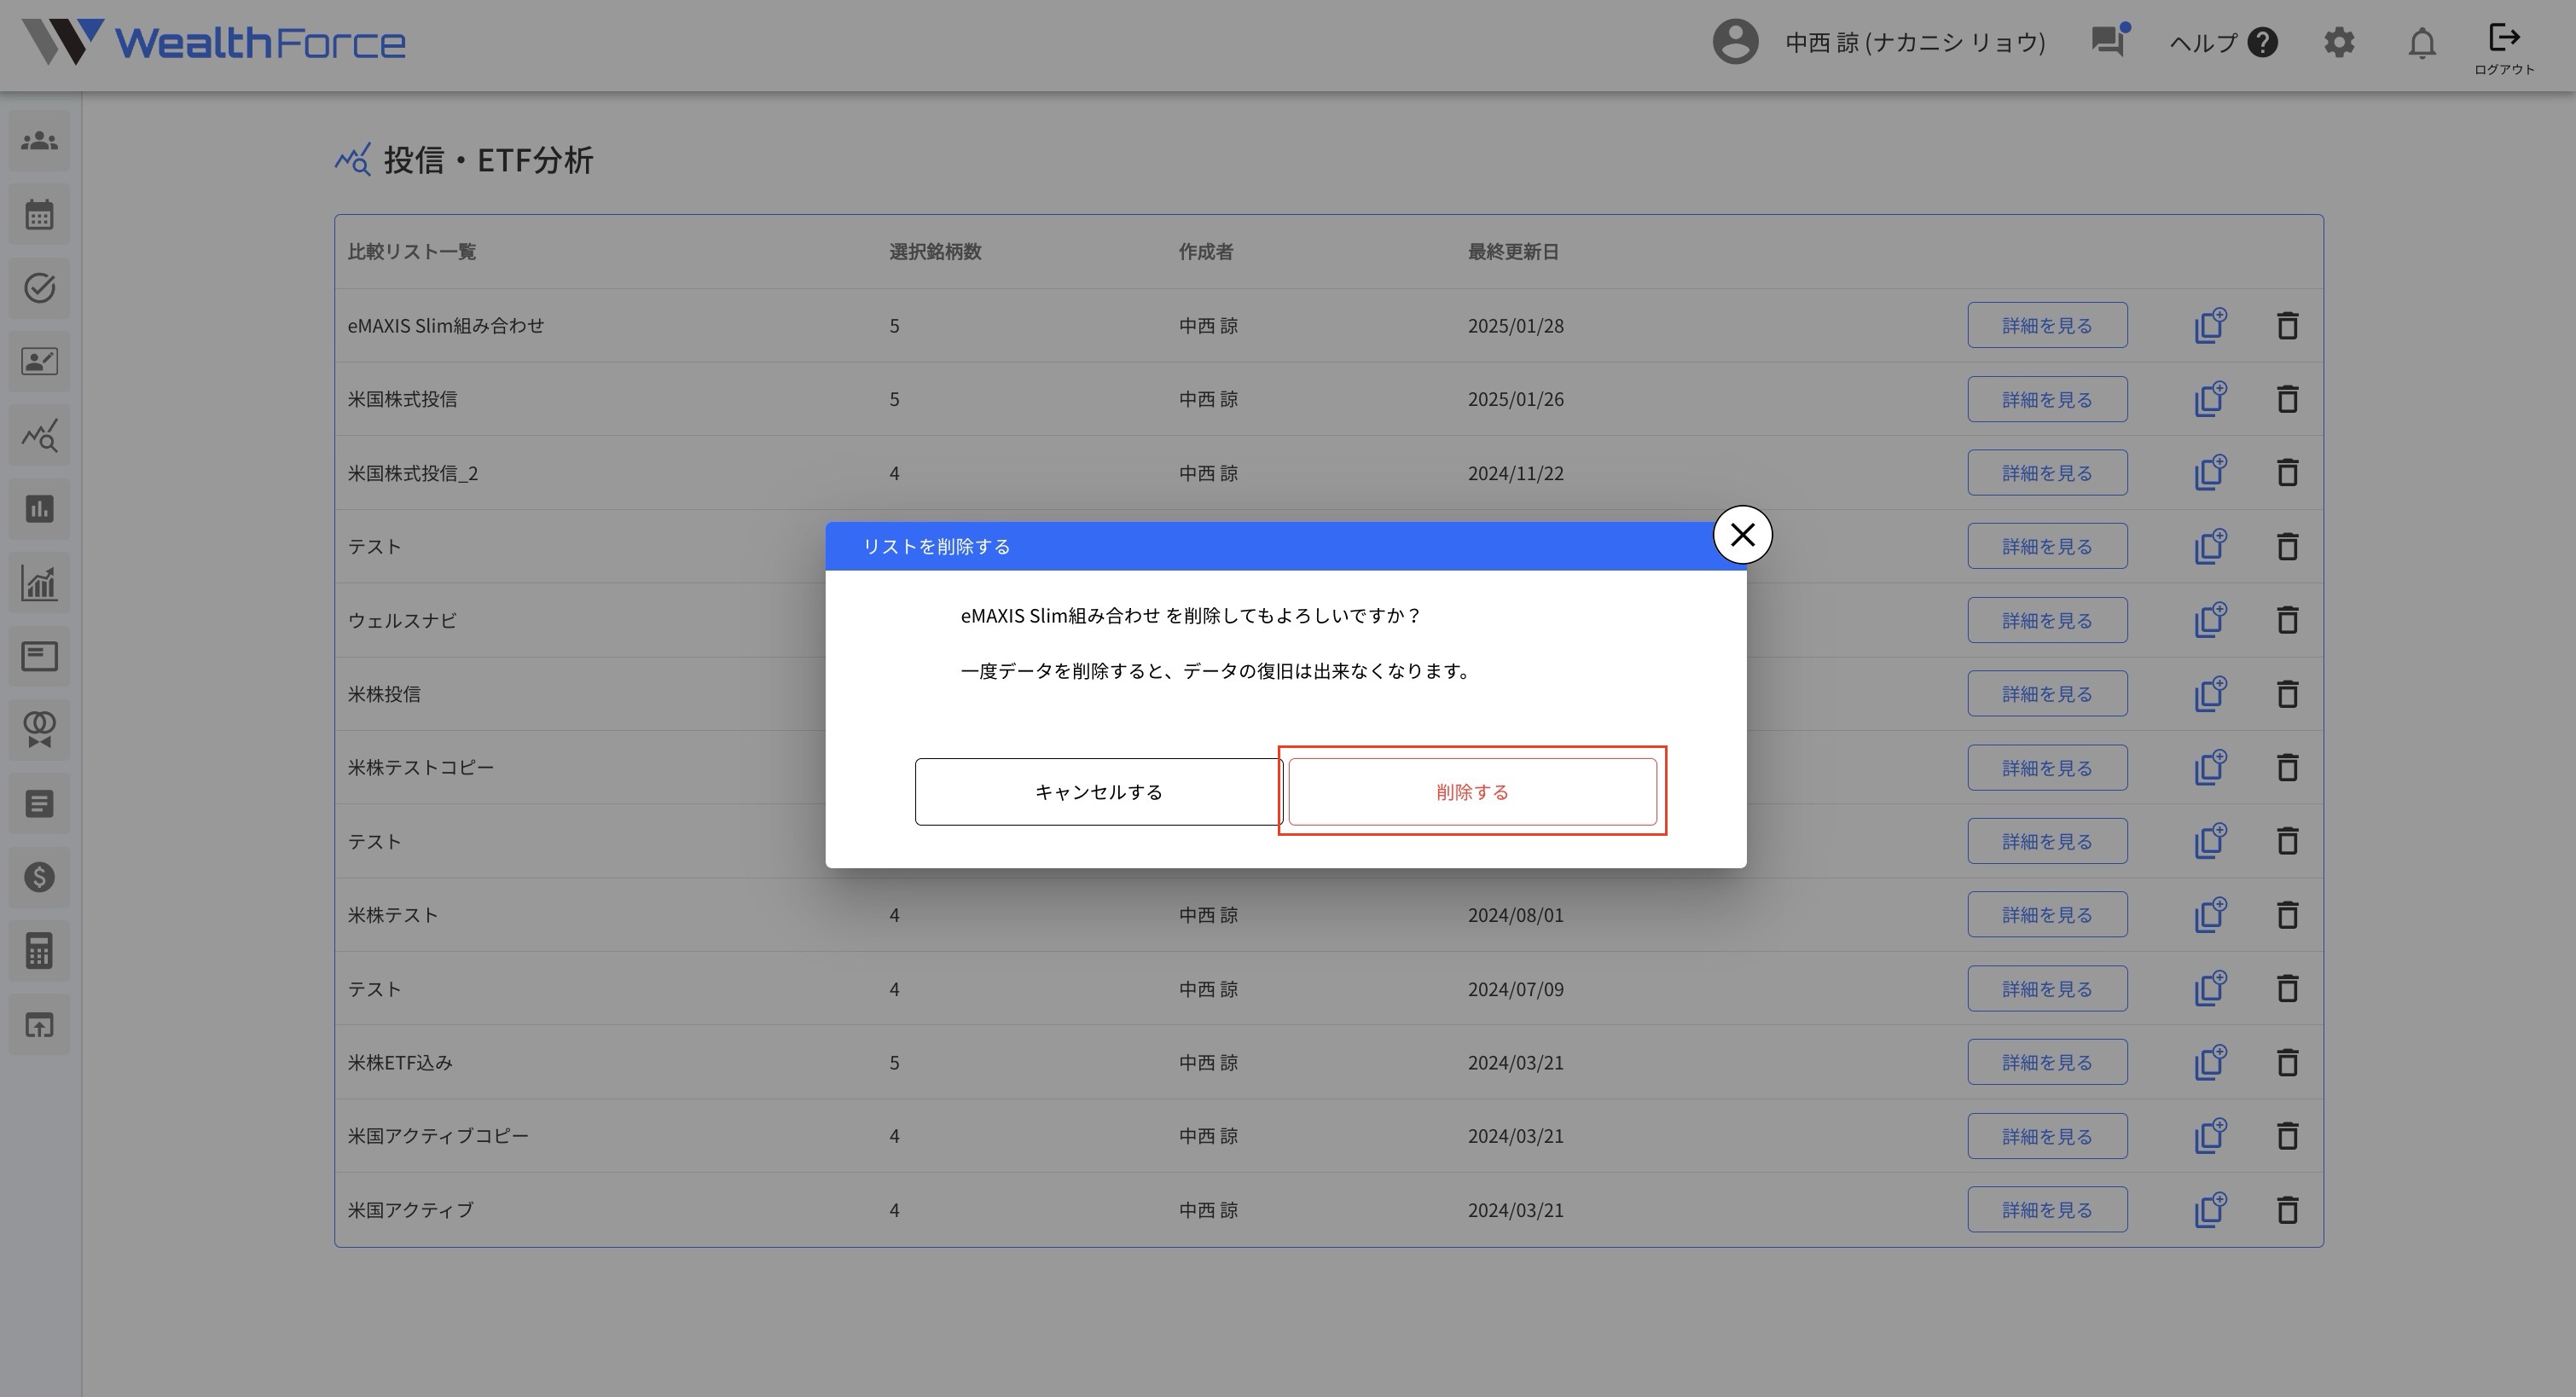Select the fund analysis sidebar icon
The height and width of the screenshot is (1397, 2576).
[x=40, y=436]
